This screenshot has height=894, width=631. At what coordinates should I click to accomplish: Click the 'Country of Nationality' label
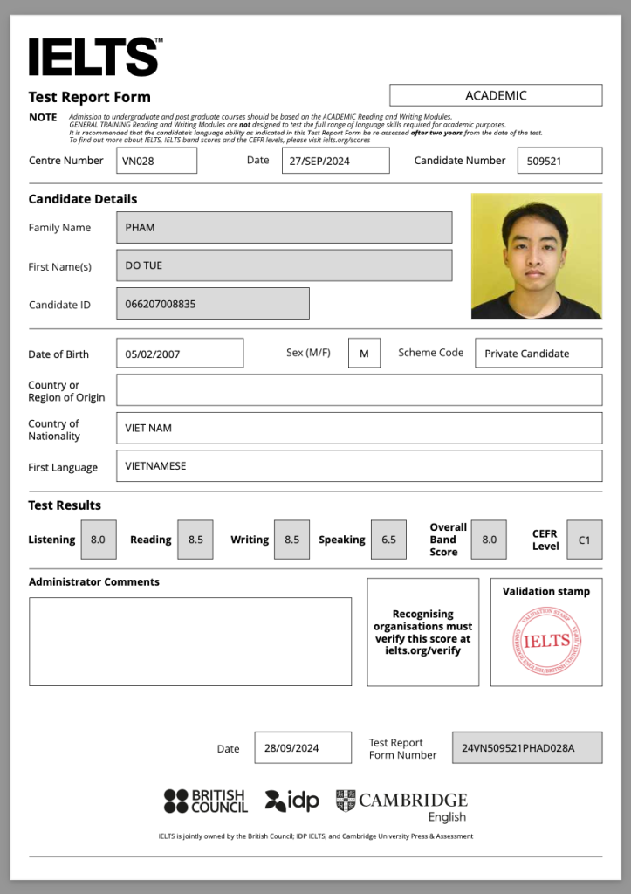(54, 430)
